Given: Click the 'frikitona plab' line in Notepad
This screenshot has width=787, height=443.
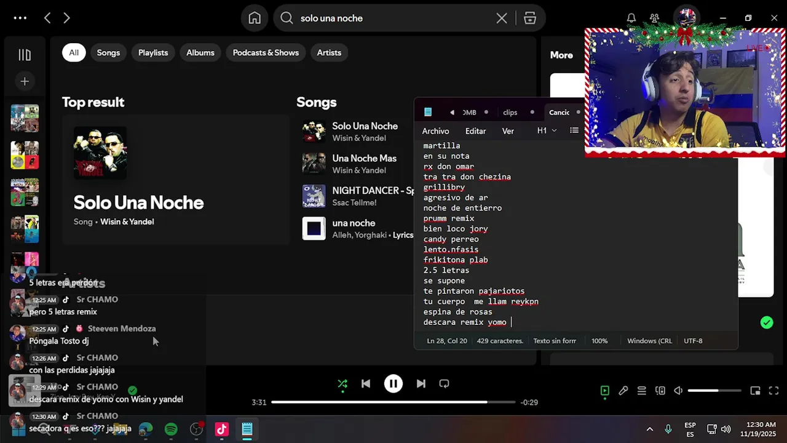Looking at the screenshot, I should pos(456,260).
